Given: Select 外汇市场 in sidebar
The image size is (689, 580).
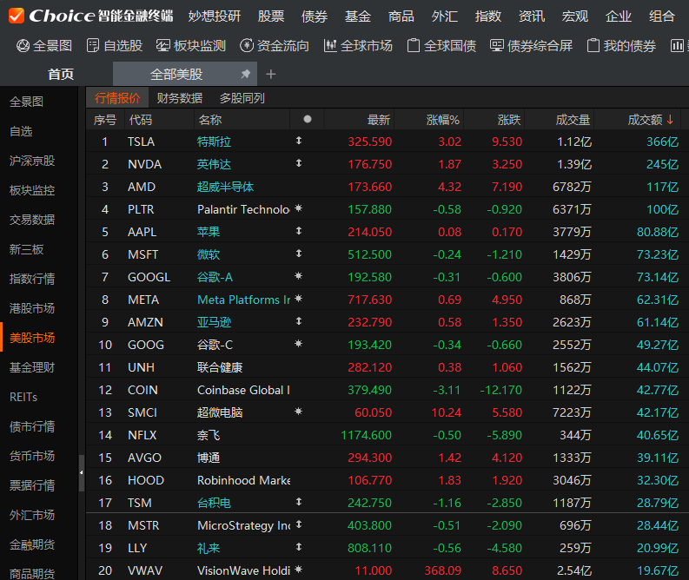Looking at the screenshot, I should (32, 515).
